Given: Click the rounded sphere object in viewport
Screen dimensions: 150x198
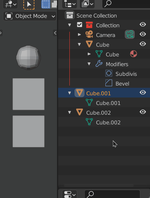Looking at the screenshot, I should [x=28, y=58].
